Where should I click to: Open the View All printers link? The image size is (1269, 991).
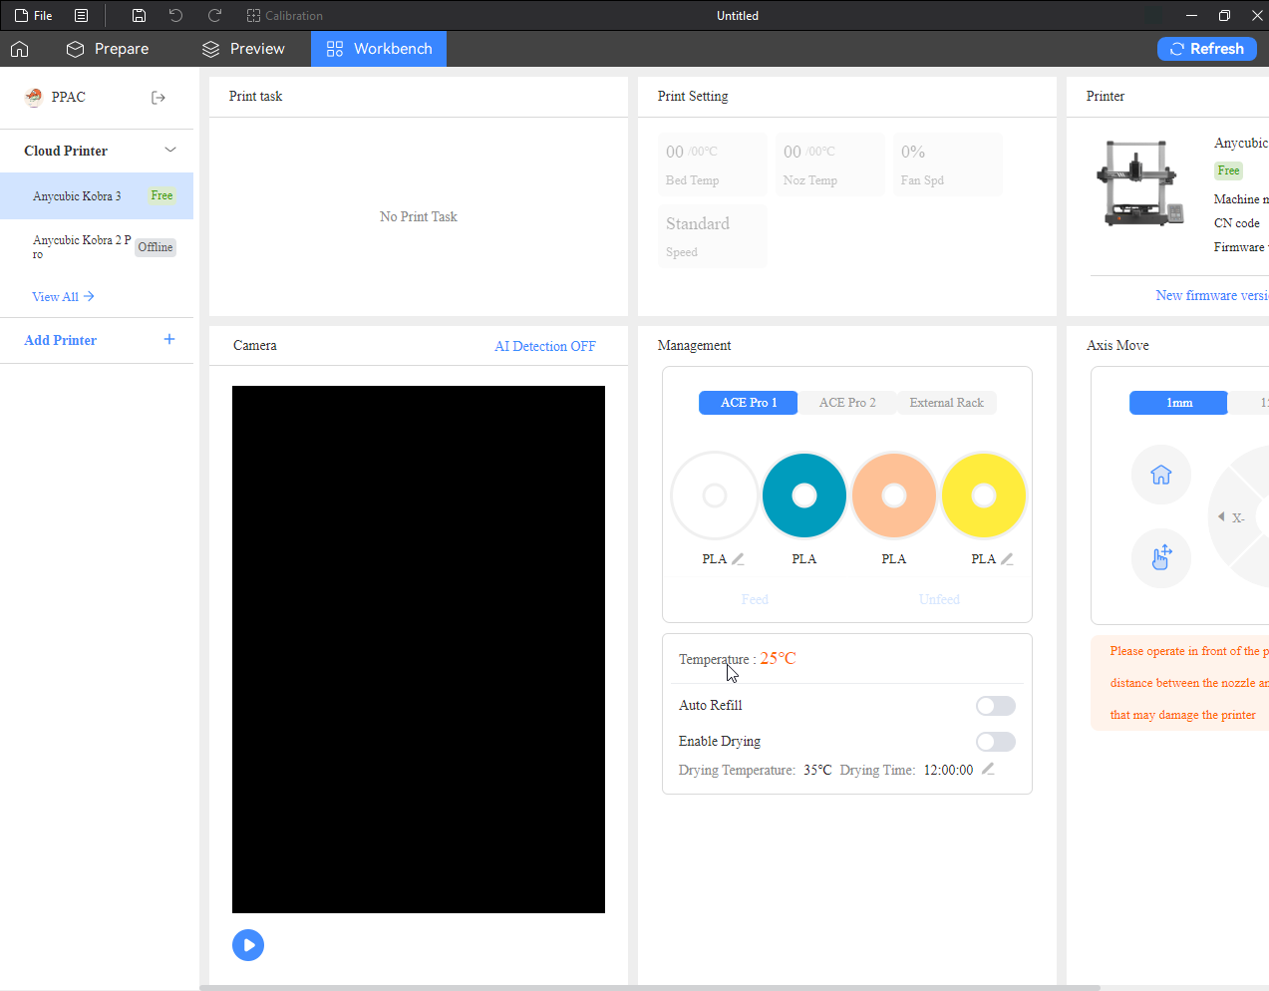click(63, 296)
